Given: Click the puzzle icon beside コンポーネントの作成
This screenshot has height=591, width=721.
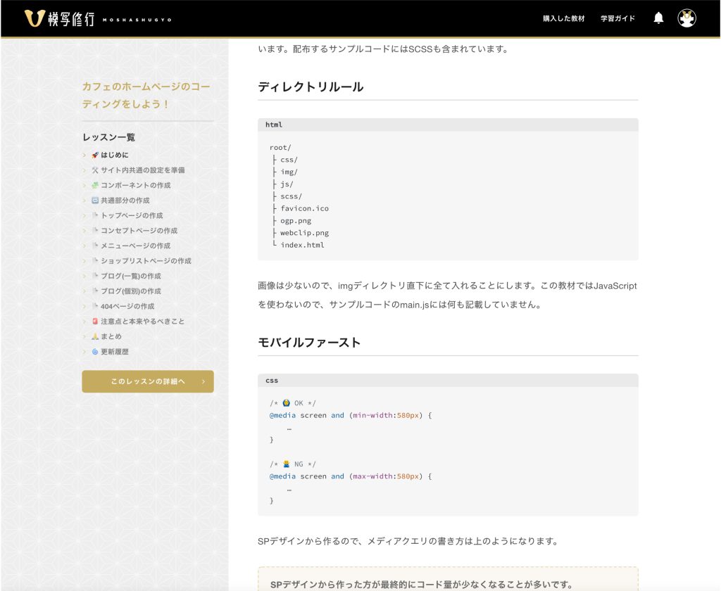Looking at the screenshot, I should pyautogui.click(x=95, y=185).
